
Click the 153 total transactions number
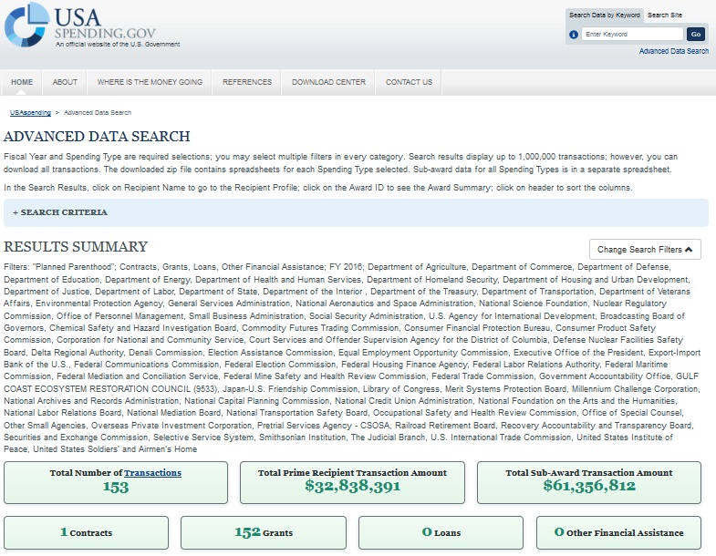pyautogui.click(x=116, y=487)
